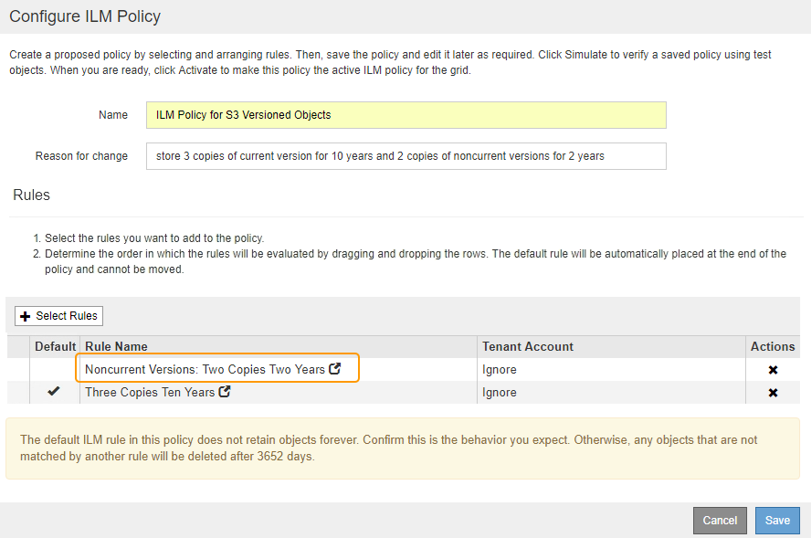This screenshot has width=811, height=538.
Task: Click the Reason for change label
Action: (x=81, y=156)
